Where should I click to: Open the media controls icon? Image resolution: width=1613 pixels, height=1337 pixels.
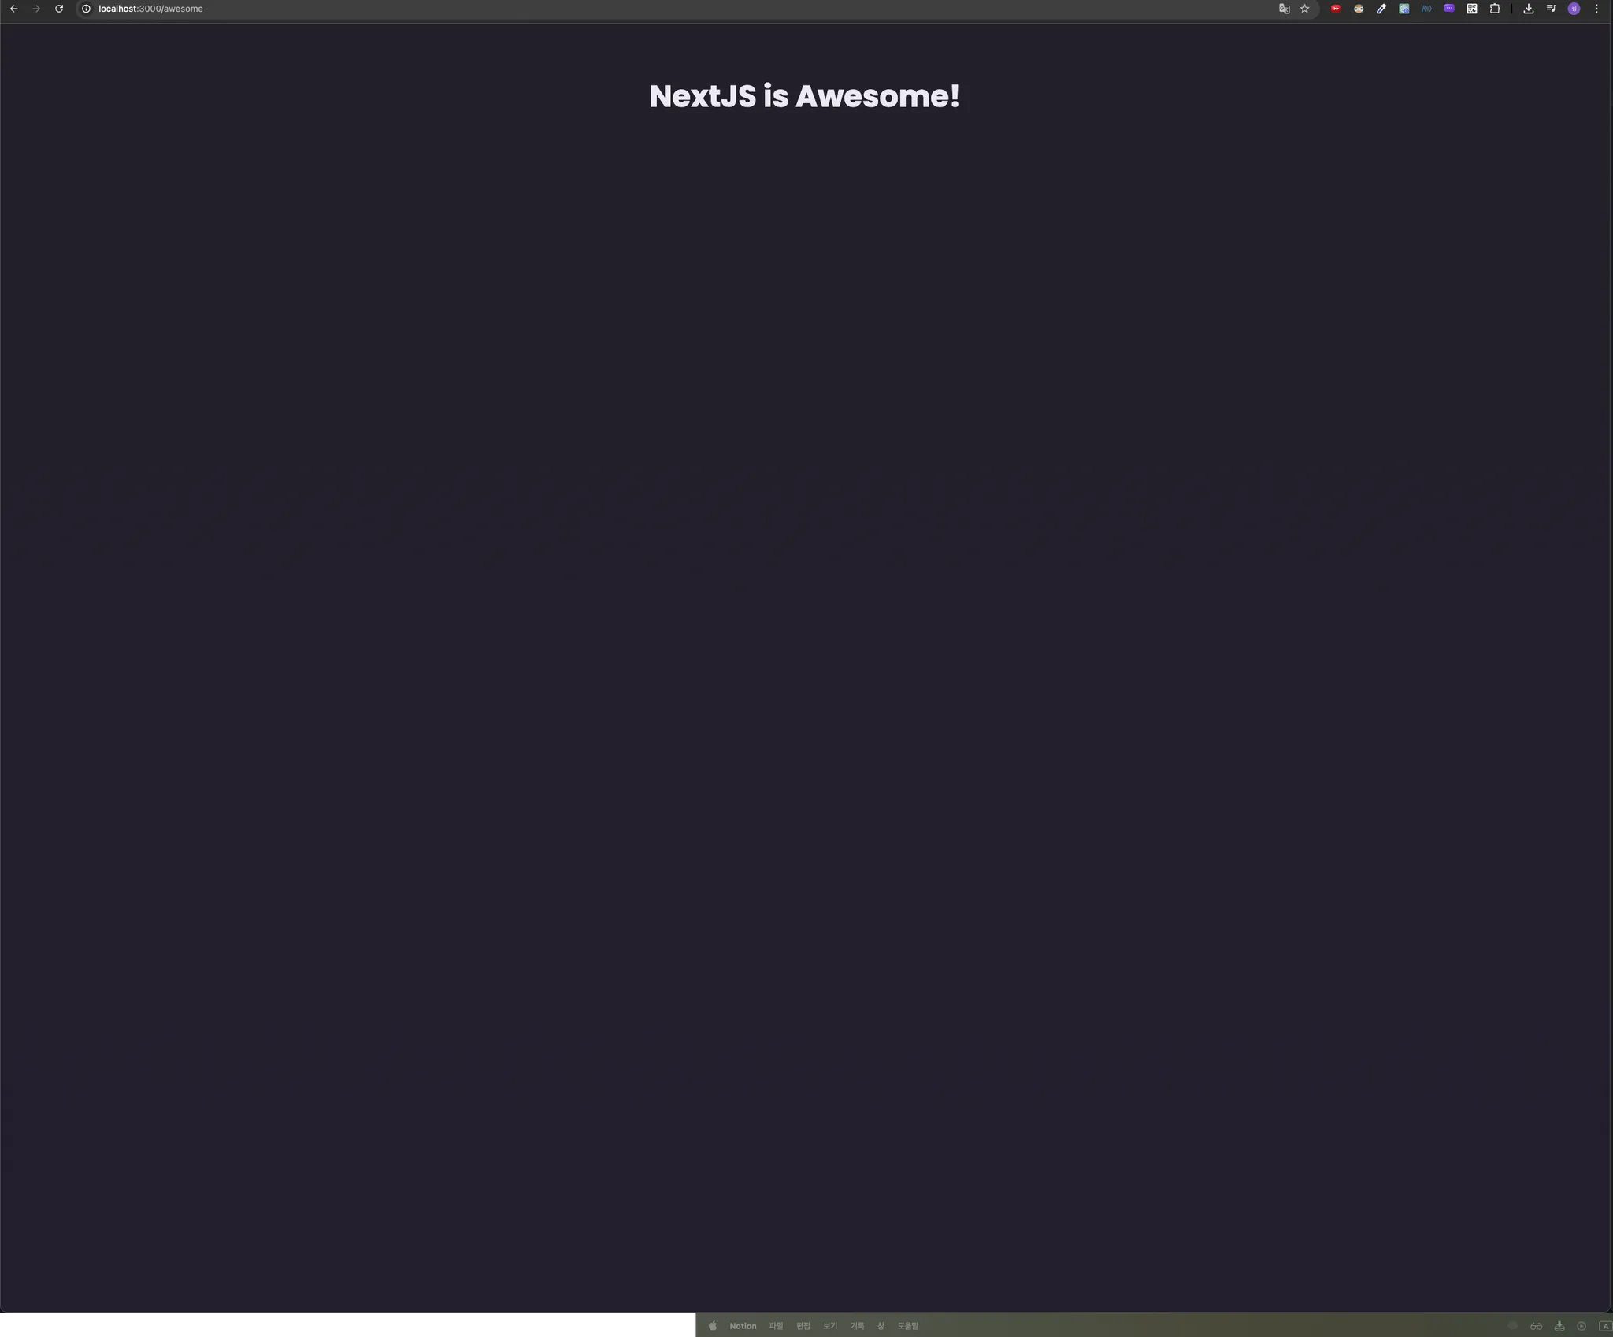coord(1552,9)
